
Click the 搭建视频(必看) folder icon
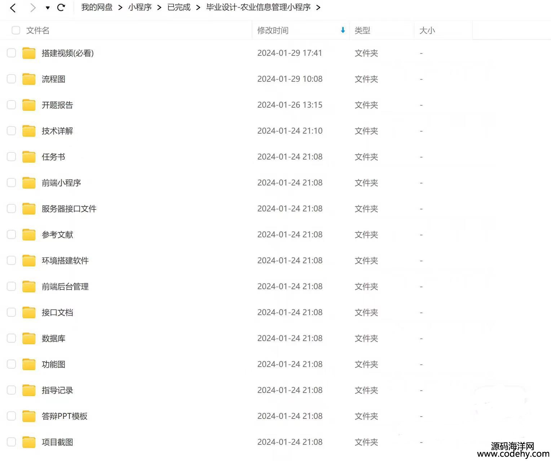tap(29, 53)
